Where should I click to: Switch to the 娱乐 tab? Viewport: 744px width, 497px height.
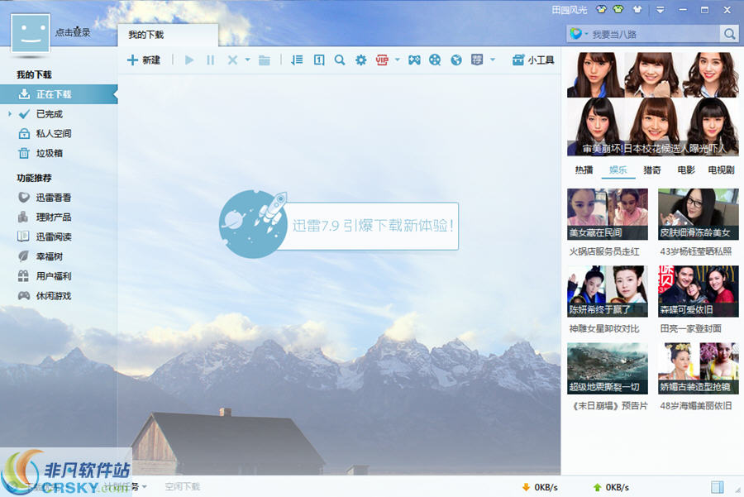point(618,170)
